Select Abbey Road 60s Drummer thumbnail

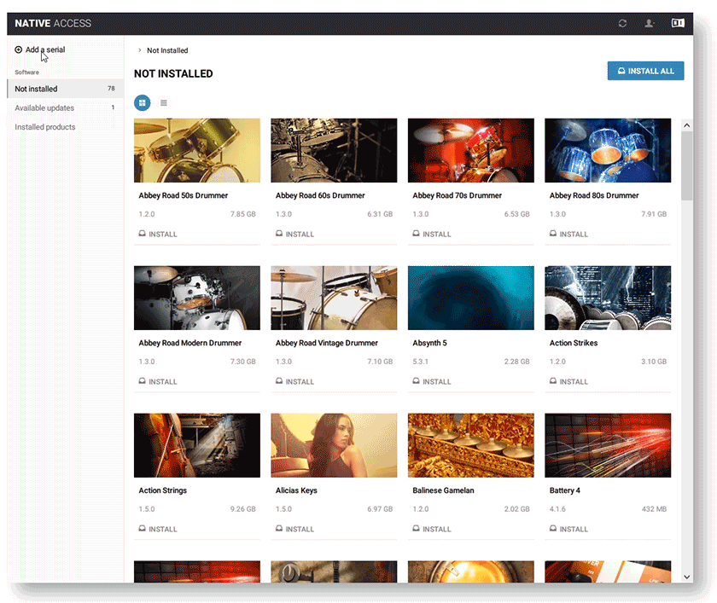pyautogui.click(x=334, y=150)
